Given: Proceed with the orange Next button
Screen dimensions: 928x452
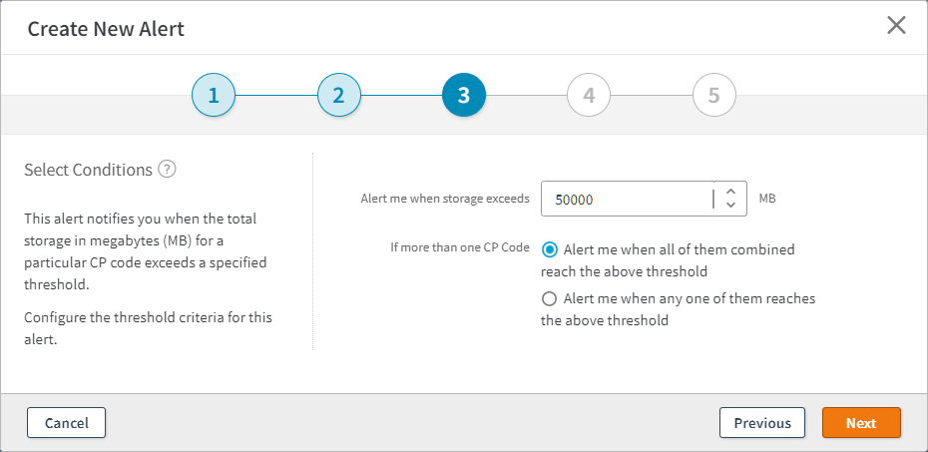Looking at the screenshot, I should pos(861,423).
